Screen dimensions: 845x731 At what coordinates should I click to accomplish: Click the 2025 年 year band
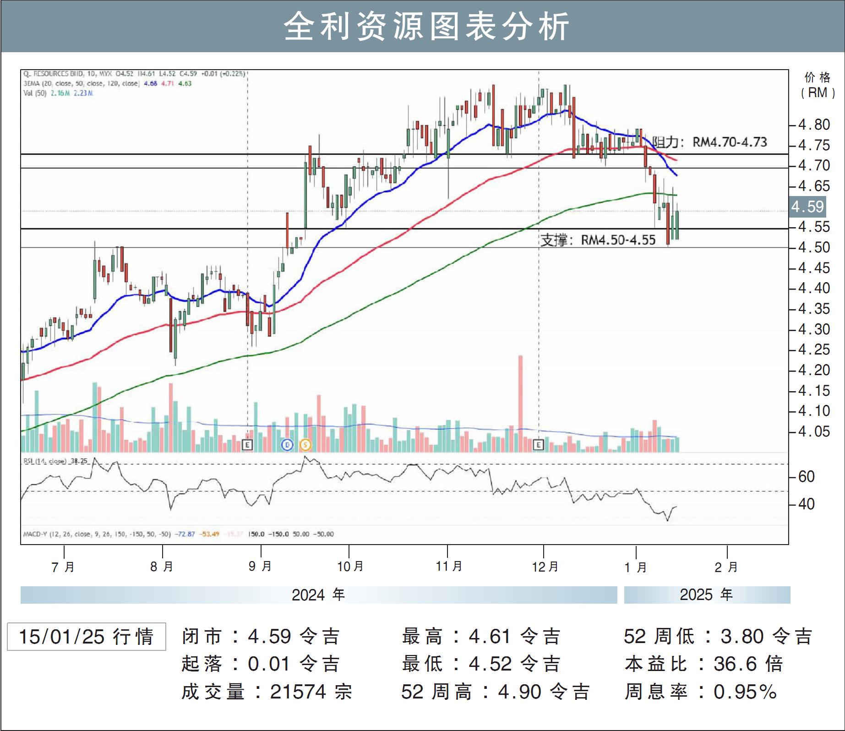[707, 595]
